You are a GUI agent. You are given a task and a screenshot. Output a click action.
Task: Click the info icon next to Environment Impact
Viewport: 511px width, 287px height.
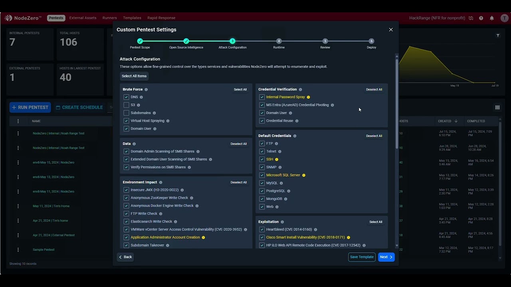(x=160, y=183)
